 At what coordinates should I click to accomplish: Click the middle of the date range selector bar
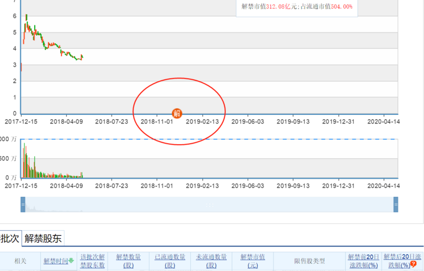[x=210, y=204]
